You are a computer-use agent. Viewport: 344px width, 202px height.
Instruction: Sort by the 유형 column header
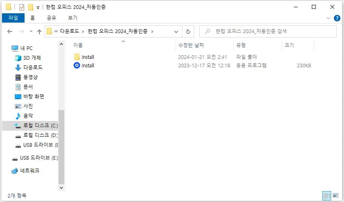click(x=241, y=45)
